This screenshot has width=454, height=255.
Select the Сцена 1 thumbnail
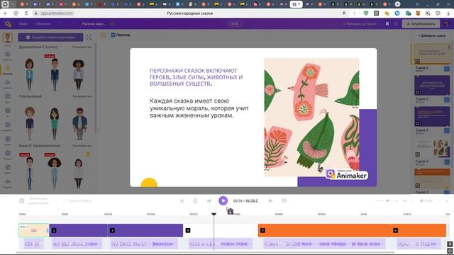431,54
